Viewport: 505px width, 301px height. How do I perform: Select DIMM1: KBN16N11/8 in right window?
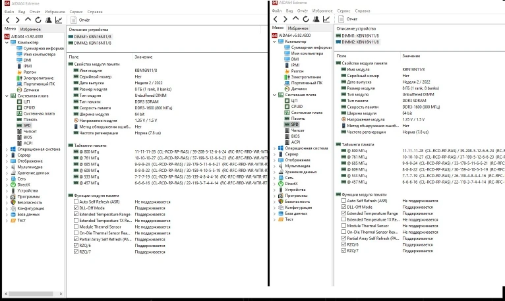357,36
